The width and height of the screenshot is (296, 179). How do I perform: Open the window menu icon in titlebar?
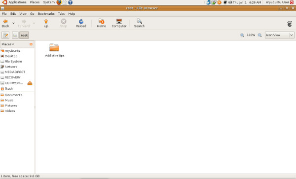point(2,8)
